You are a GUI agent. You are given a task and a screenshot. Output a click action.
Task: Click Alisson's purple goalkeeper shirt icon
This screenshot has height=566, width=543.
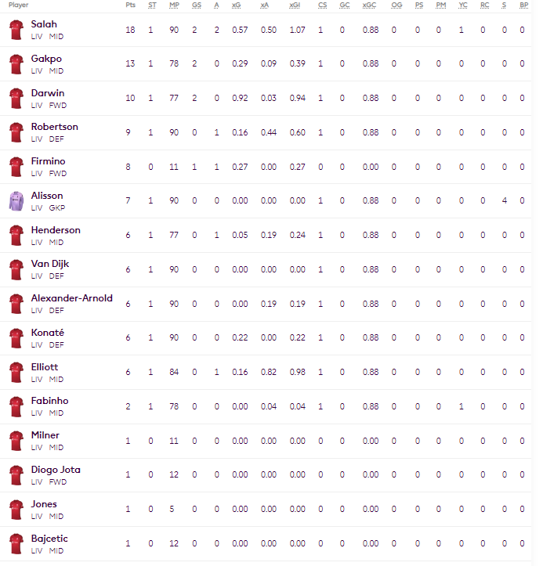(16, 201)
